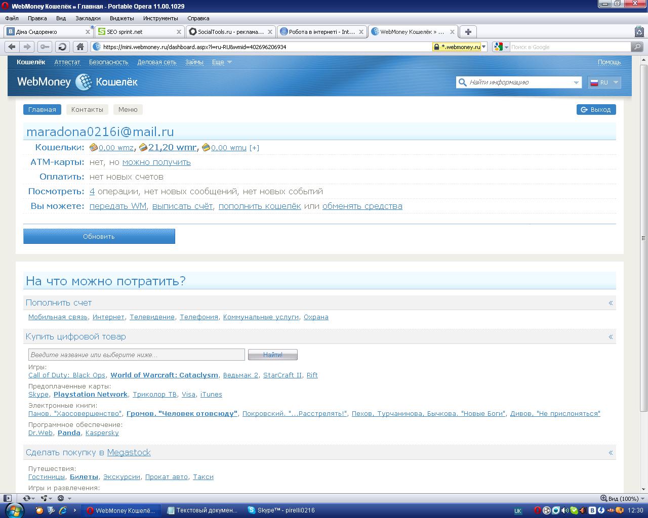
Task: Collapse the Купить цифровой товар section
Action: point(611,337)
